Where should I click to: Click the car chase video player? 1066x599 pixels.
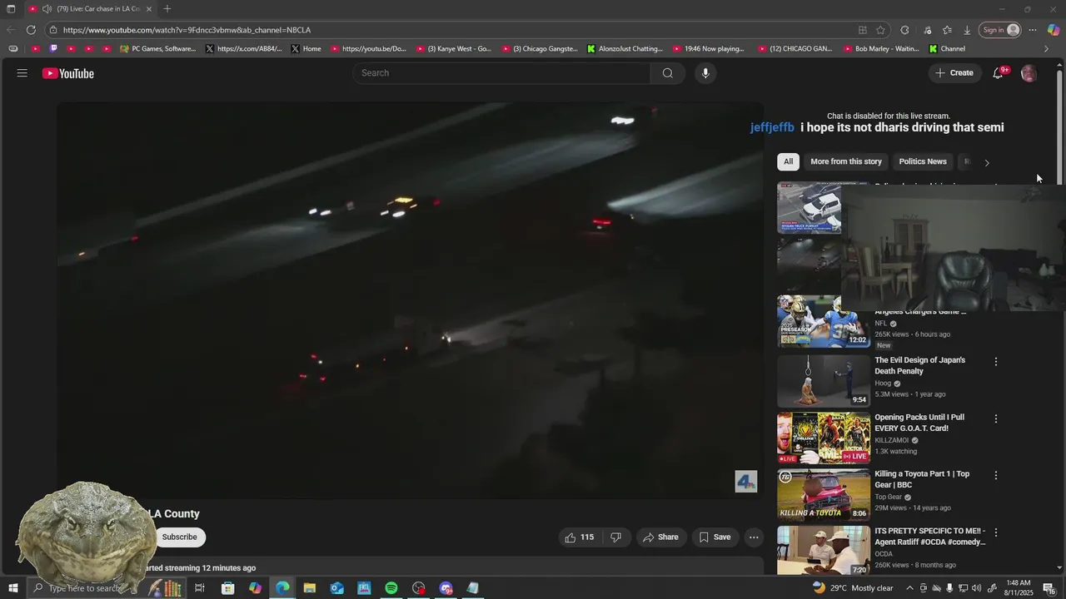410,300
